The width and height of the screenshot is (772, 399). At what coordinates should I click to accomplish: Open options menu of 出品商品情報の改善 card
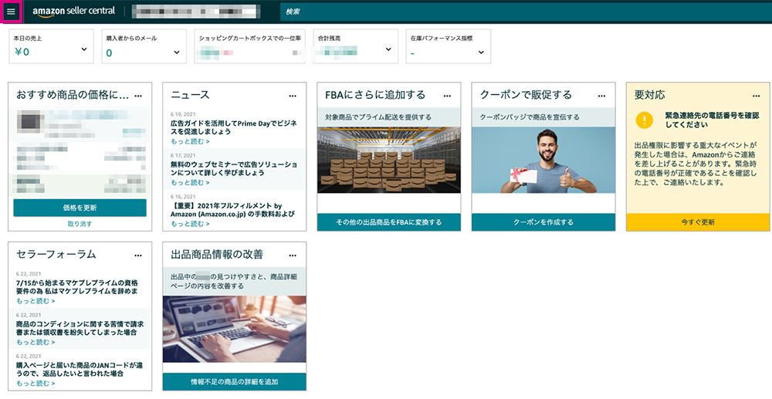coord(293,255)
